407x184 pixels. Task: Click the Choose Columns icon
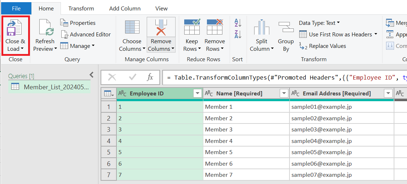coord(132,28)
